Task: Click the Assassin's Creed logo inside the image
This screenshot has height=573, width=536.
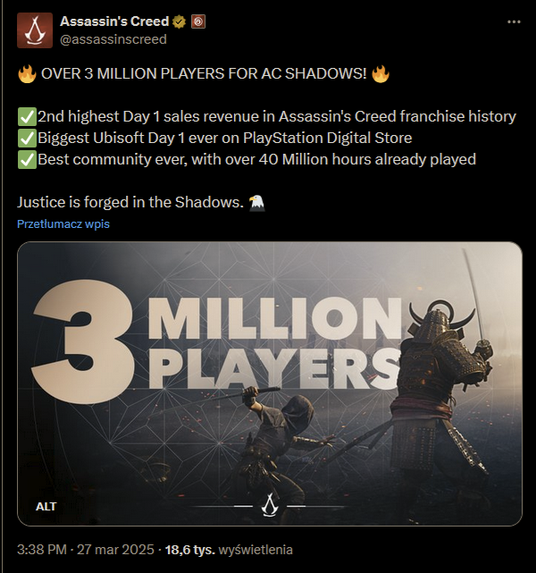Action: [x=270, y=505]
